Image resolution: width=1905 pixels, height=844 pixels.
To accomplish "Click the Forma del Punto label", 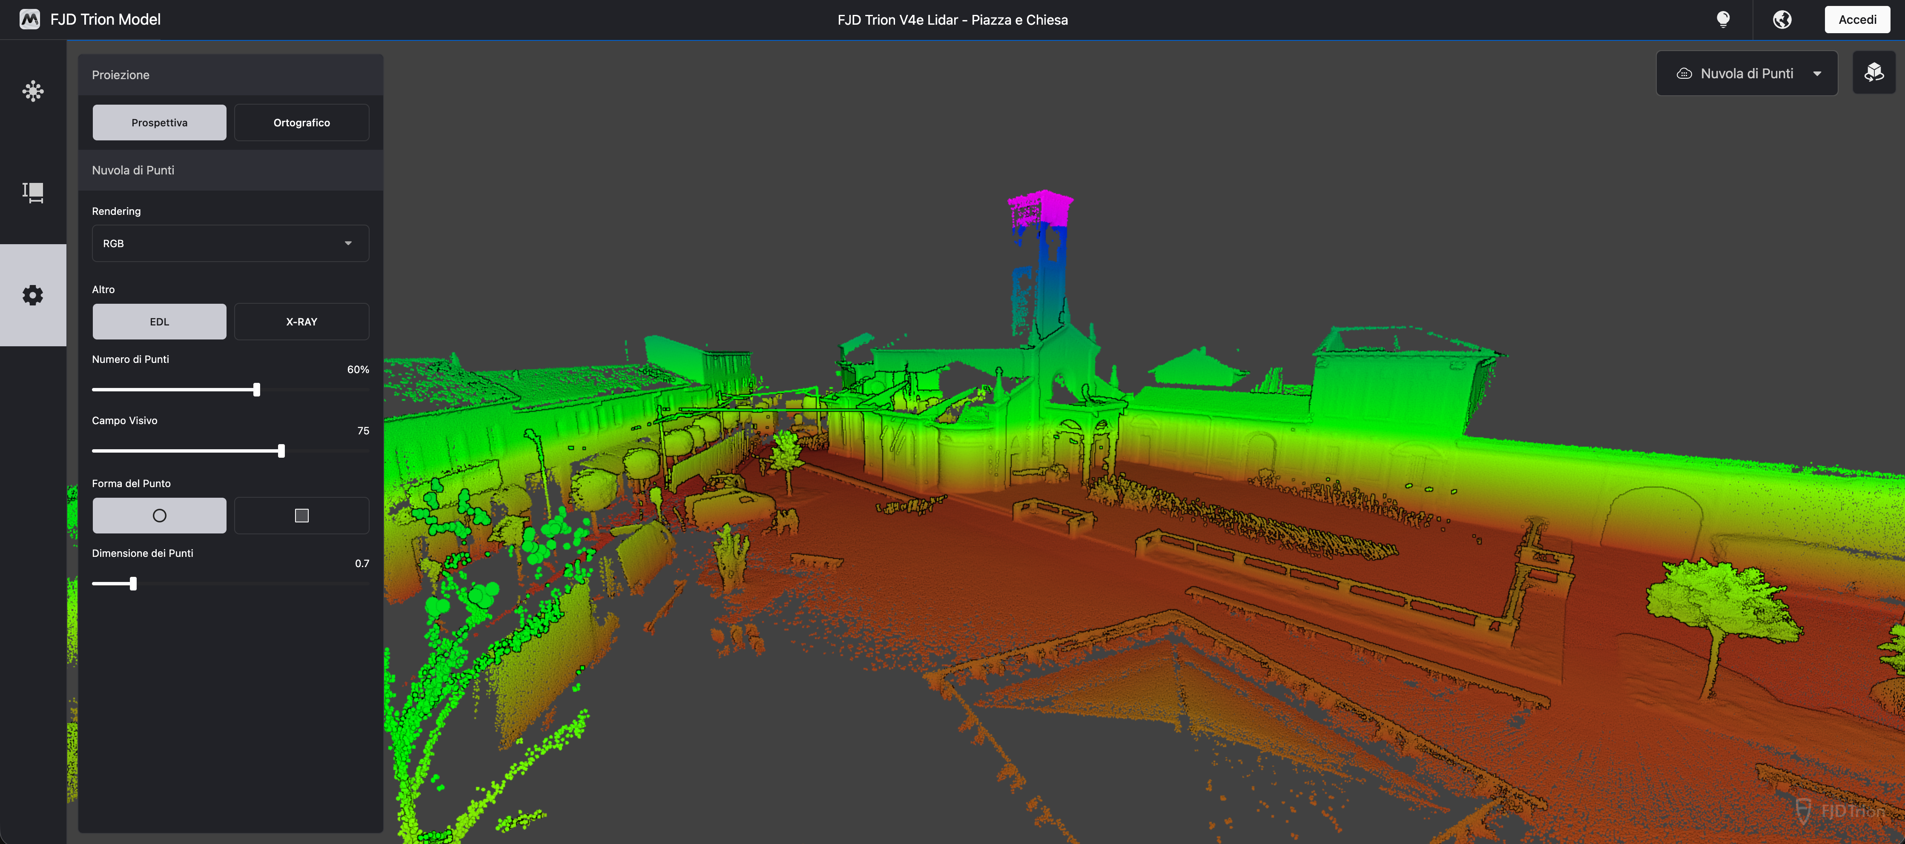I will (131, 483).
